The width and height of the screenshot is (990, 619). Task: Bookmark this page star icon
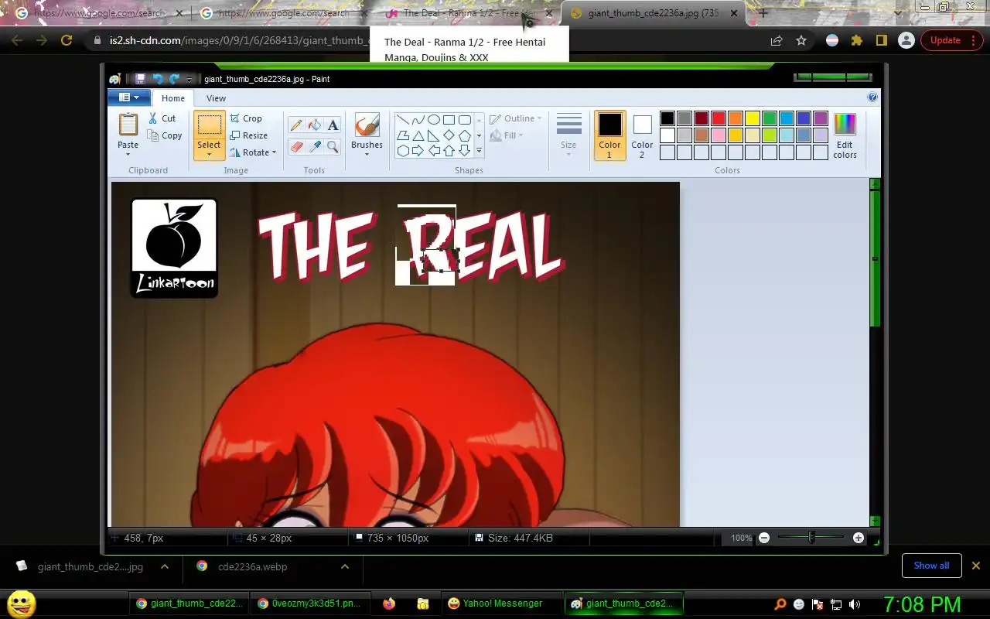801,40
